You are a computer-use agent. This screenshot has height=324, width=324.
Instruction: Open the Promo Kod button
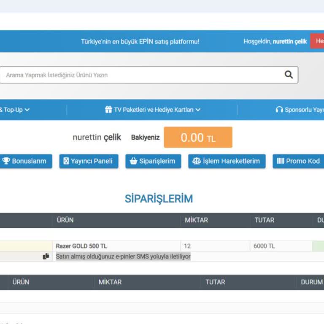tap(298, 161)
